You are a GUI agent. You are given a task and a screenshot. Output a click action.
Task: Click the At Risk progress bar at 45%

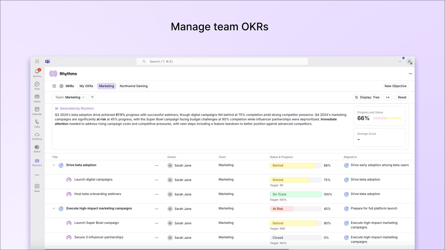(x=296, y=209)
